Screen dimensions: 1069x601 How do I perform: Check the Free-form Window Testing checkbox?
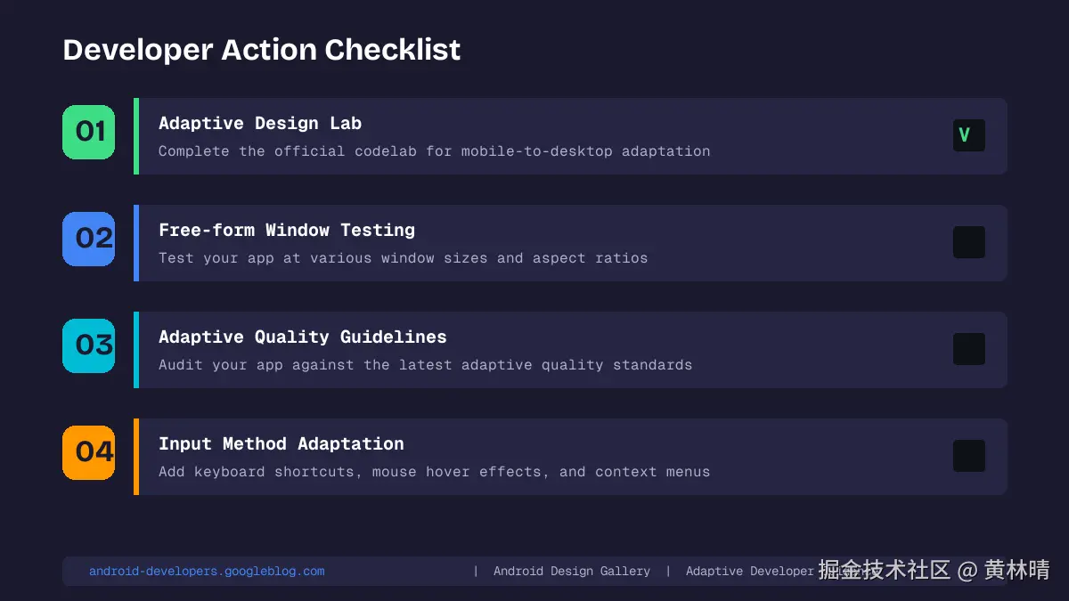[968, 242]
